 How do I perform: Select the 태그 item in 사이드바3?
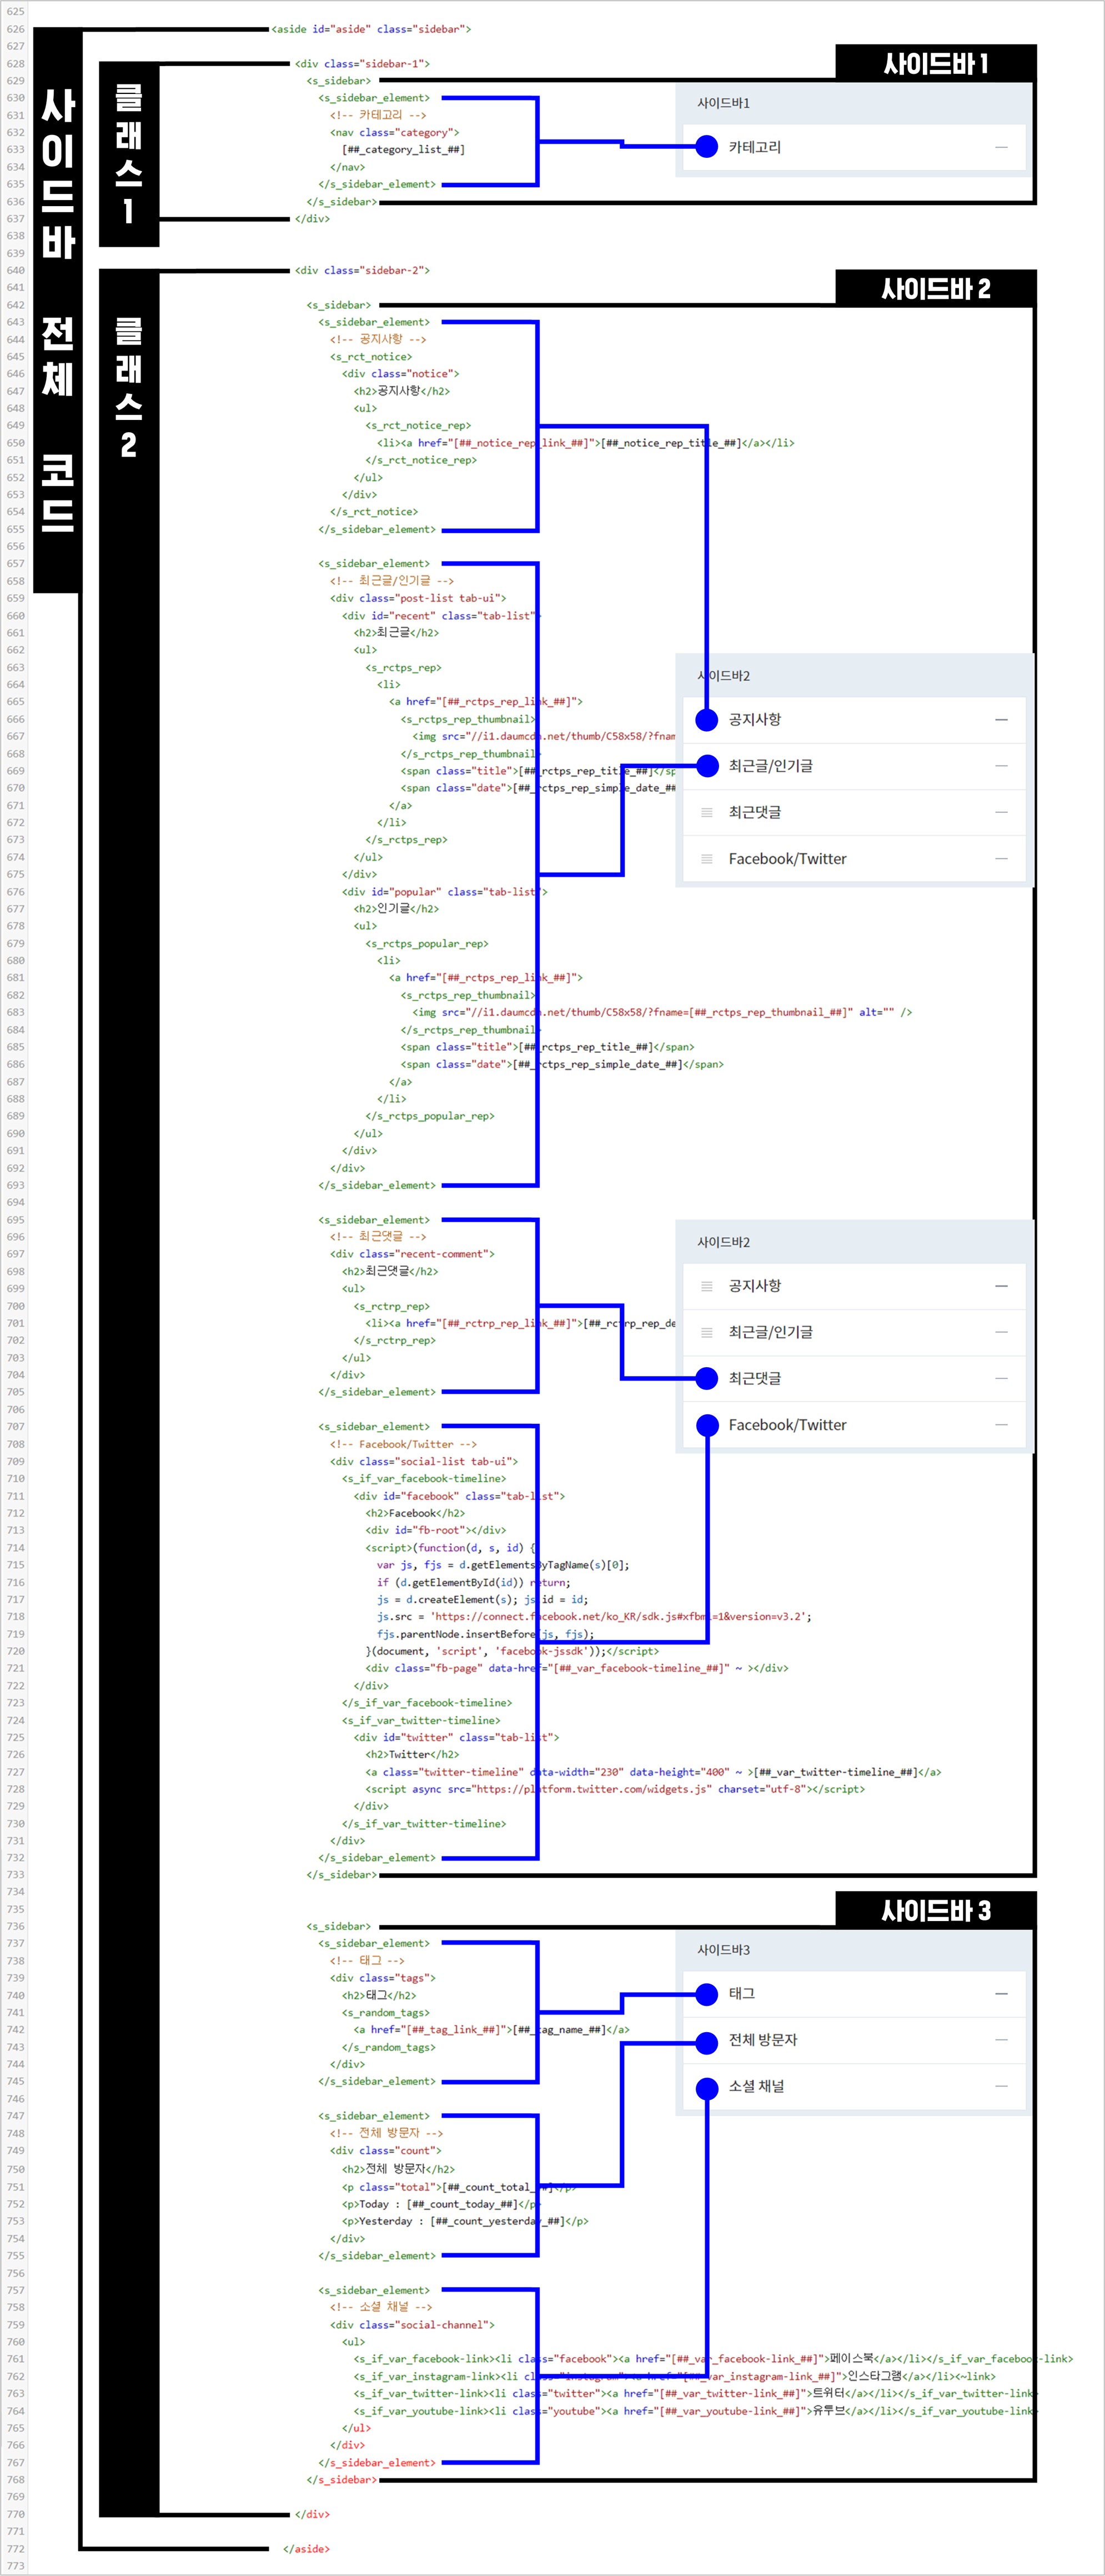[x=854, y=1994]
